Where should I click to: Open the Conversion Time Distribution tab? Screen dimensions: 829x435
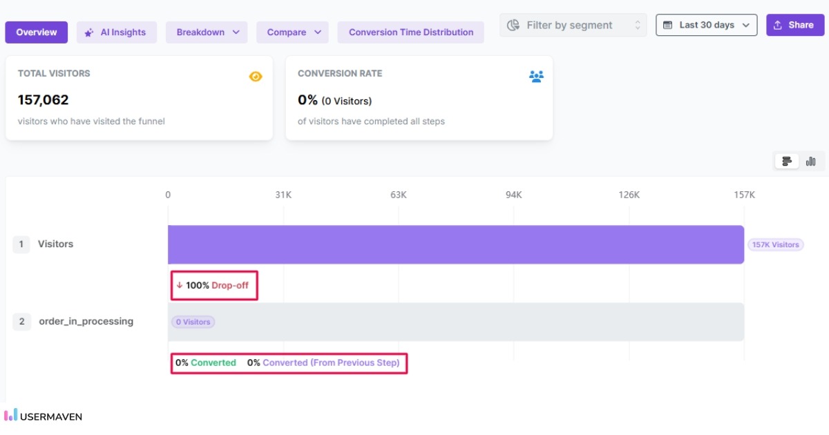(x=410, y=32)
